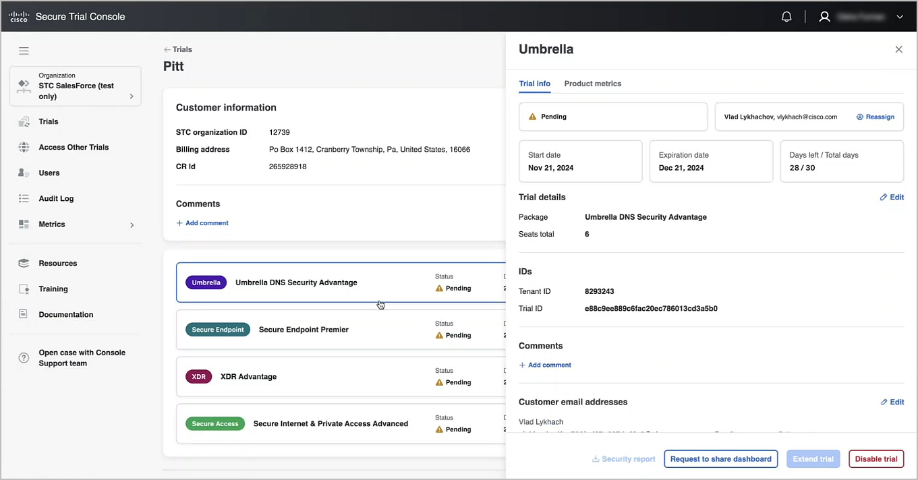Click the user profile icon
The width and height of the screenshot is (918, 480).
(824, 17)
